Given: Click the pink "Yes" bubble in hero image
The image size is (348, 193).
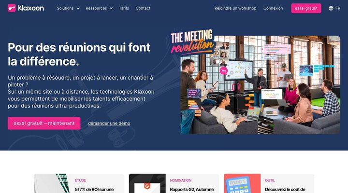Looking at the screenshot, I should coord(223,70).
